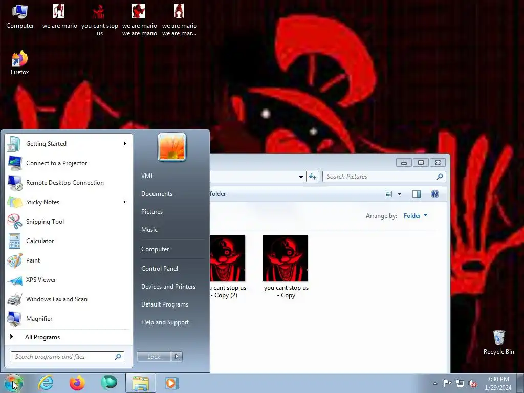
Task: Show hidden tray icons arrow
Action: (x=435, y=383)
